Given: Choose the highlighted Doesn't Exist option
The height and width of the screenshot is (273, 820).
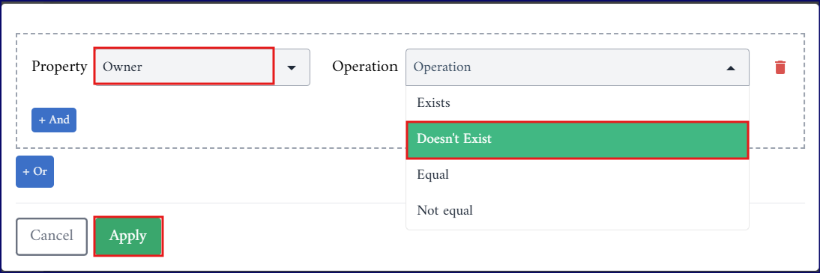Looking at the screenshot, I should point(577,139).
